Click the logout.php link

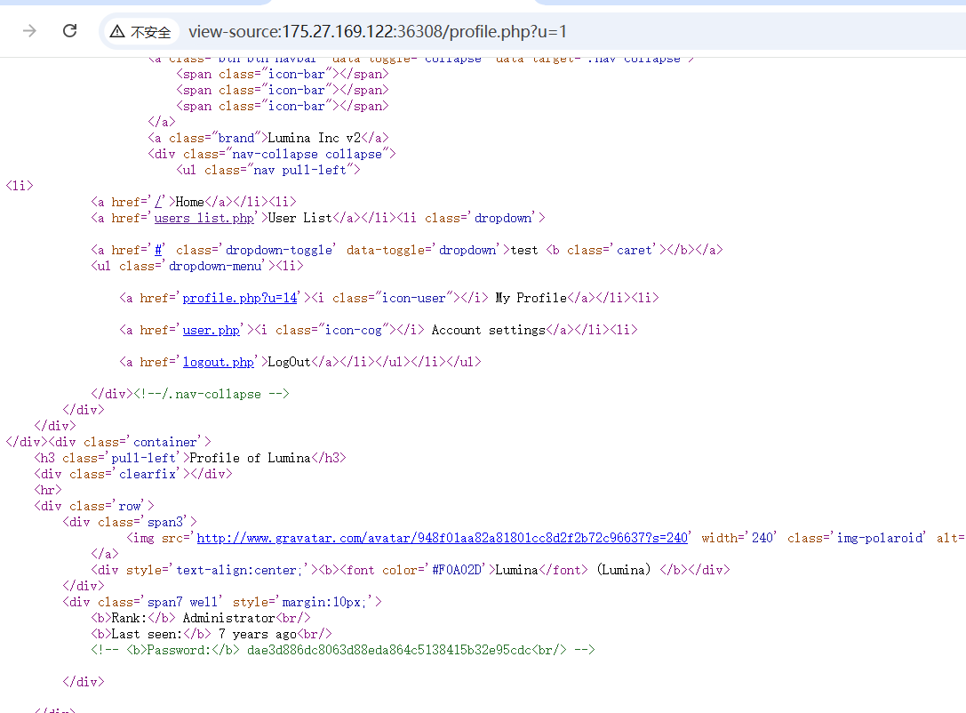click(x=219, y=362)
